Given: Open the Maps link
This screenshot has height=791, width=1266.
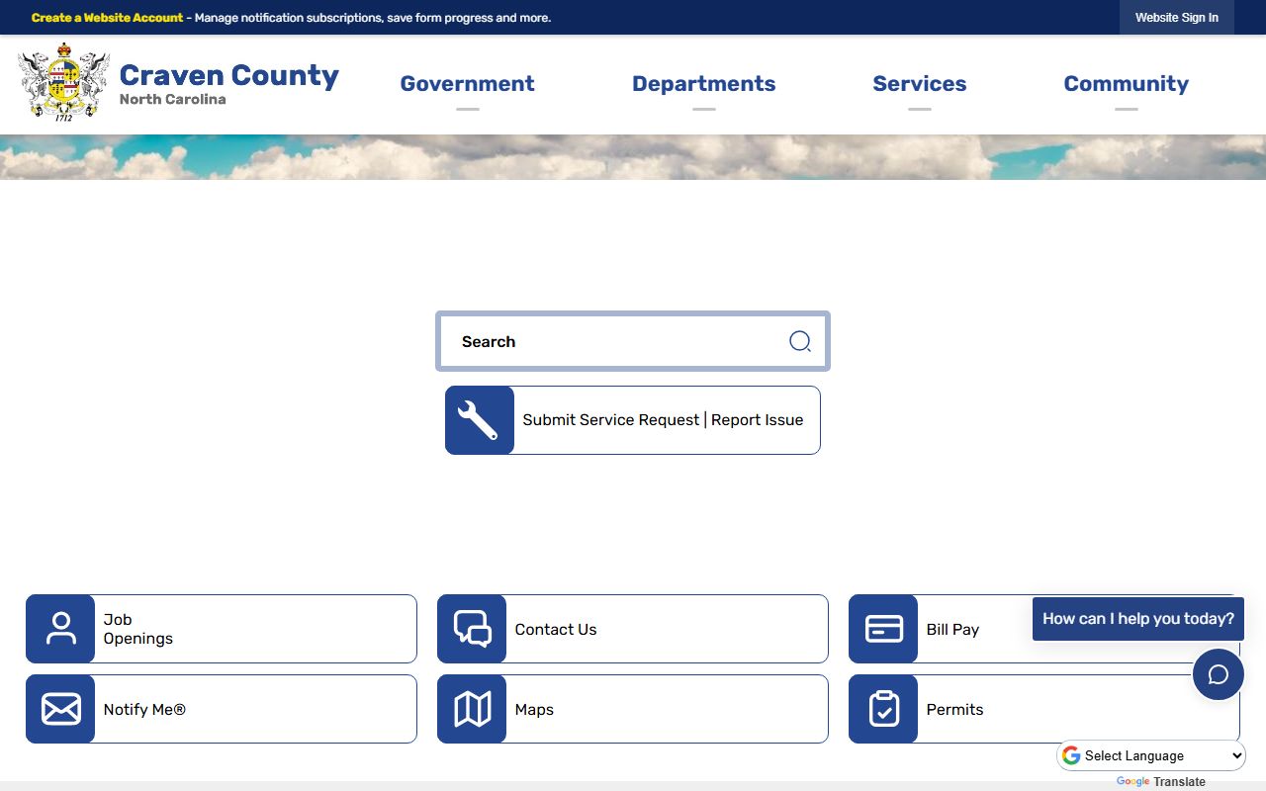Looking at the screenshot, I should pyautogui.click(x=633, y=709).
